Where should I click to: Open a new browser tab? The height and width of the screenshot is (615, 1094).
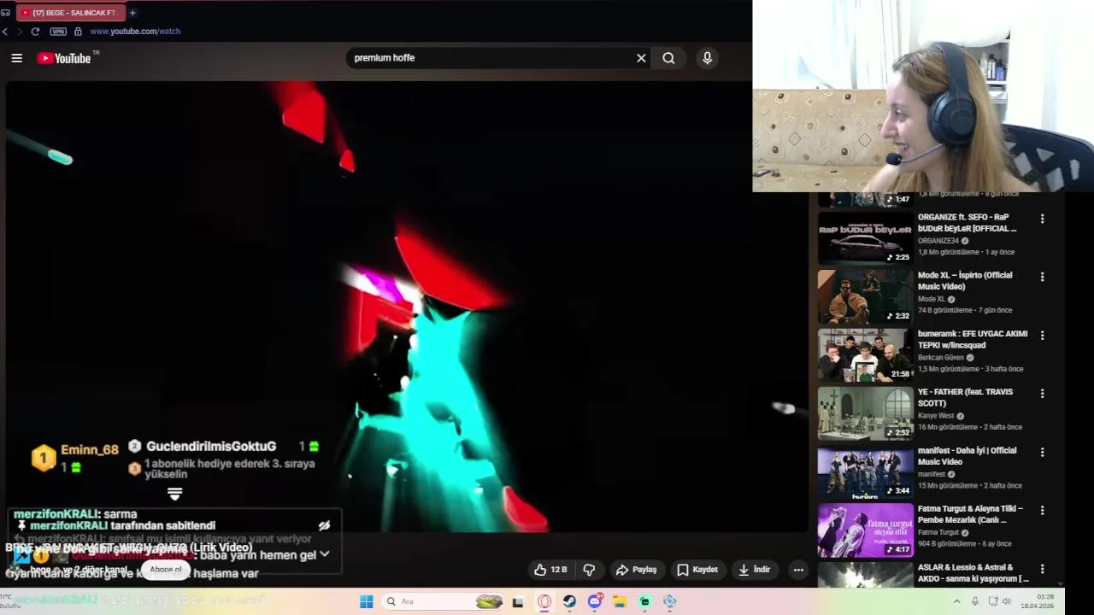coord(132,13)
